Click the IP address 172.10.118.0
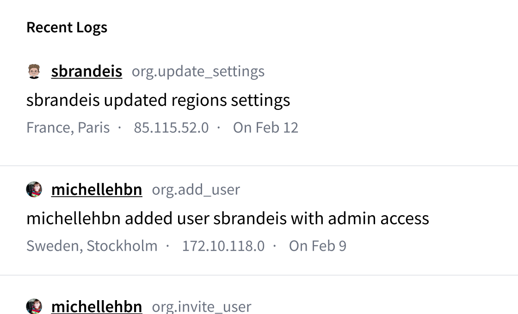 click(225, 246)
